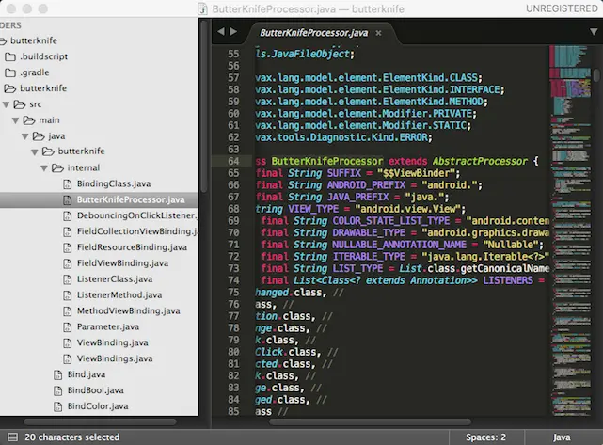Jump forward using the right navigation arrow
The height and width of the screenshot is (445, 603).
pyautogui.click(x=233, y=32)
